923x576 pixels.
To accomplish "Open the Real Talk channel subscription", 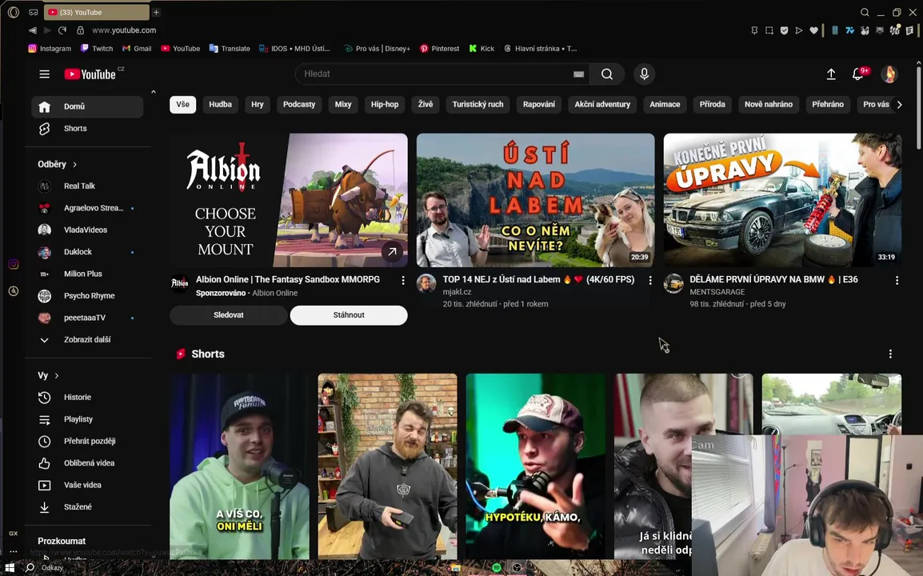I will [x=87, y=186].
